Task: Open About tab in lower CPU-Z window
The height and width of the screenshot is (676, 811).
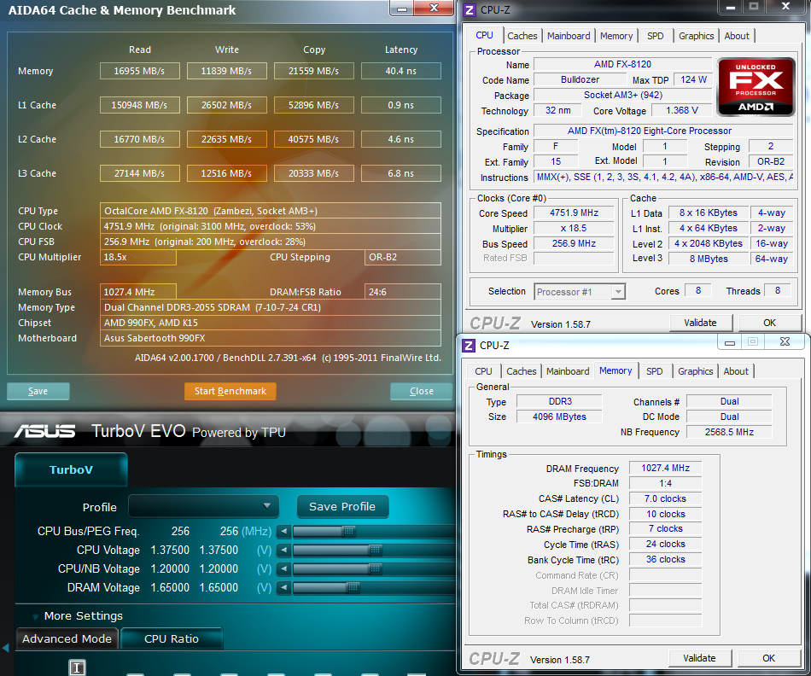Action: pos(736,371)
